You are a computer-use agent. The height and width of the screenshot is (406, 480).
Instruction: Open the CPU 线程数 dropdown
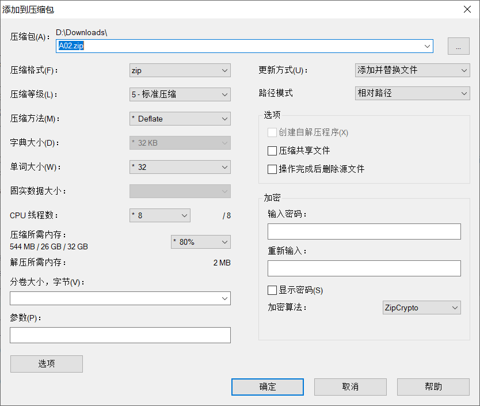[160, 215]
